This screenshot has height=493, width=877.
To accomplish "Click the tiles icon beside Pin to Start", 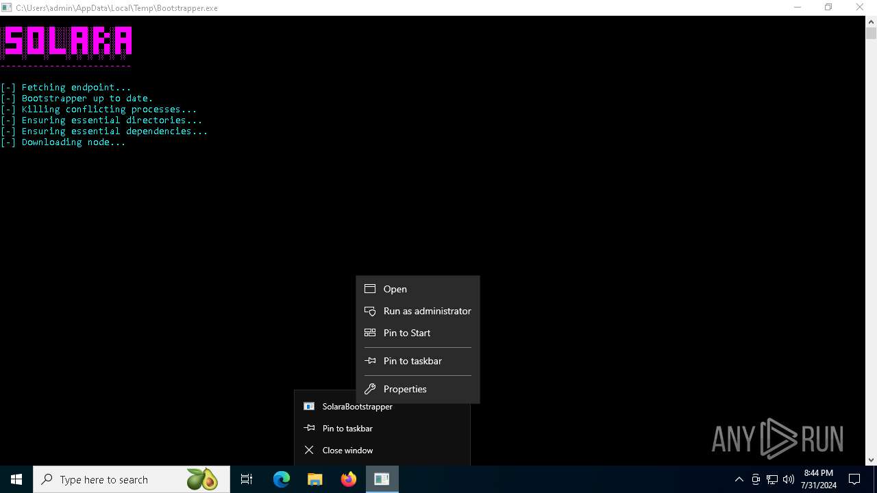I will click(370, 333).
